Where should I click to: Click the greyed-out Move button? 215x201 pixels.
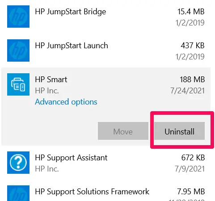click(x=123, y=131)
